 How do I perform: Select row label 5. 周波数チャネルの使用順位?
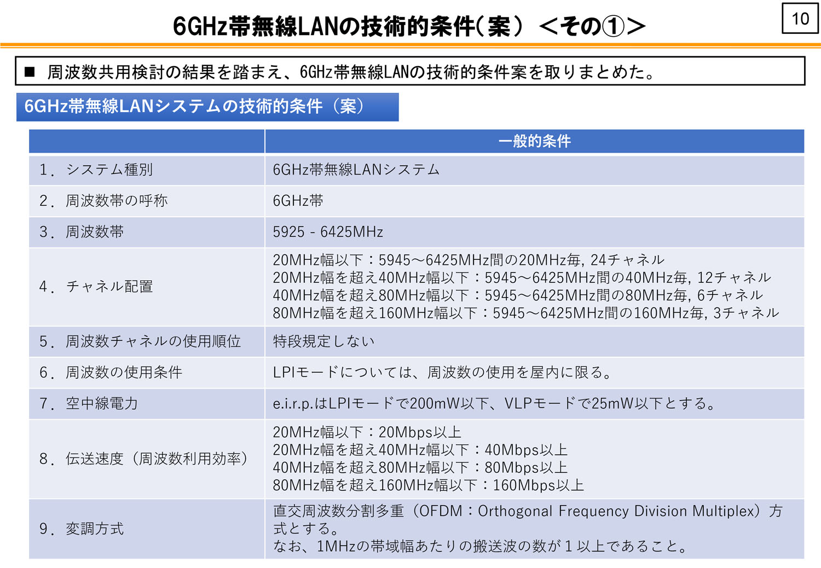coord(140,341)
